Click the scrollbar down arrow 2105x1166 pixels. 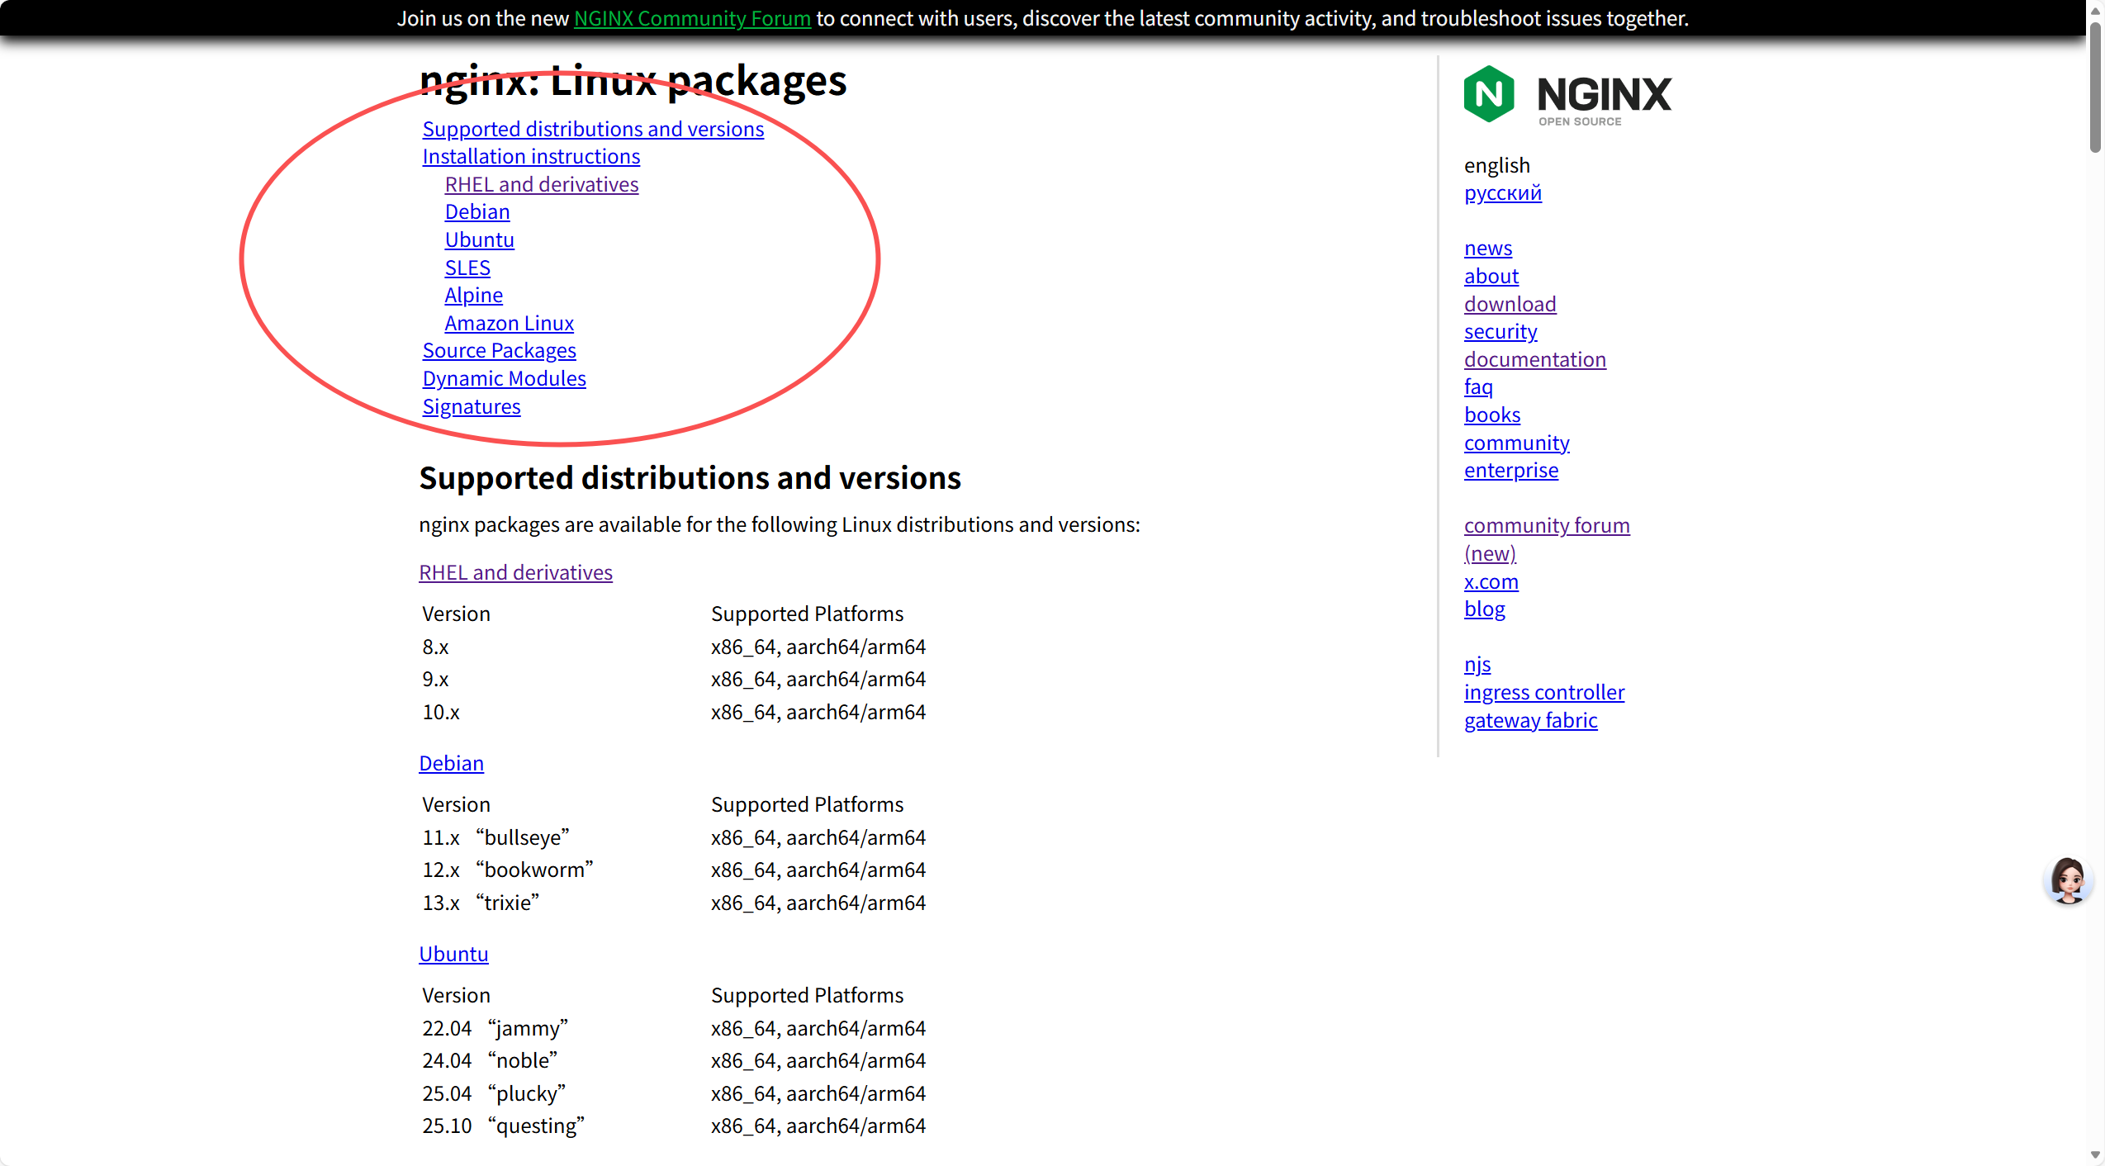pyautogui.click(x=2095, y=1154)
